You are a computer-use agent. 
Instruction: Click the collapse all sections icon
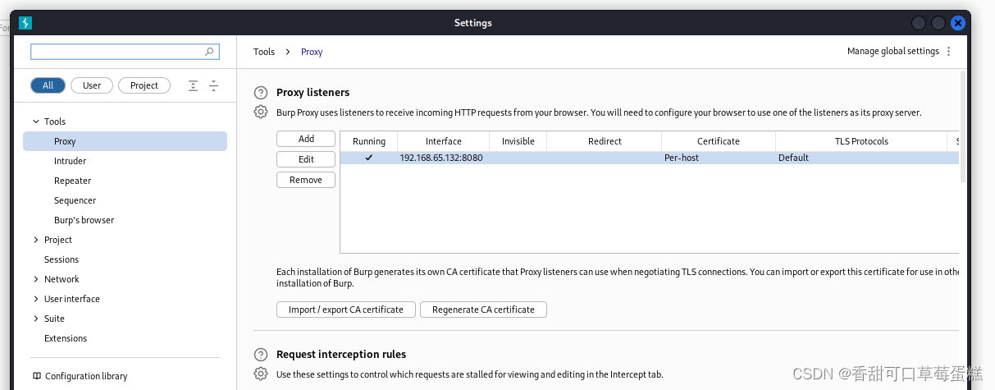[x=213, y=85]
